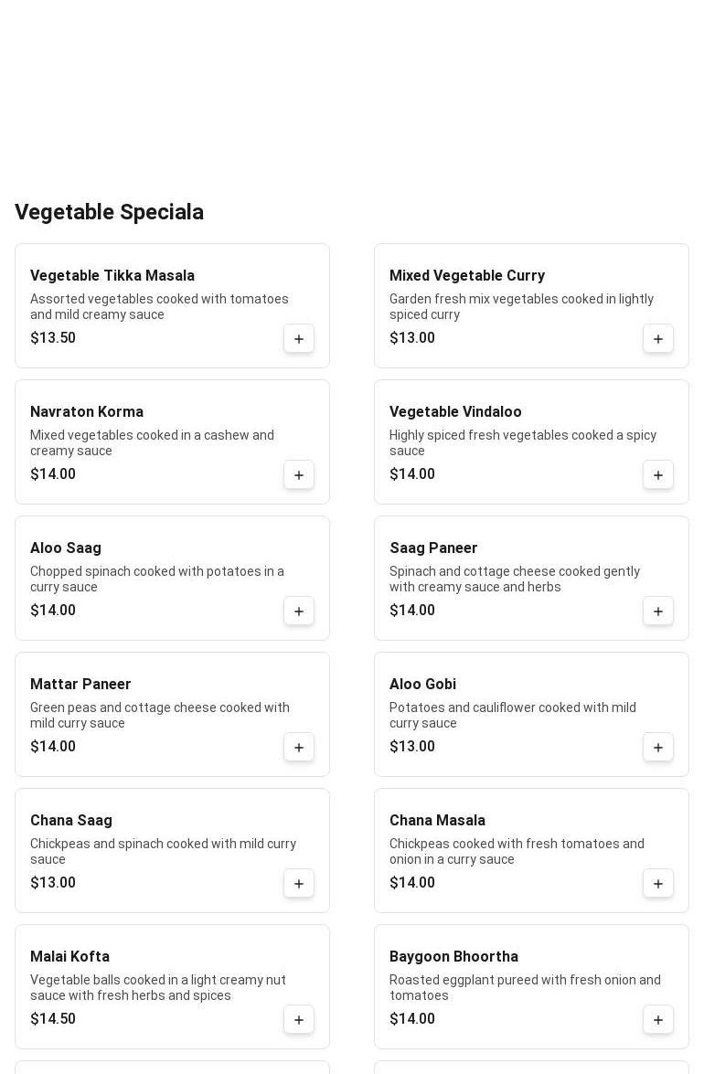Add Chana Saag to cart
This screenshot has height=1074, width=704.
(x=299, y=884)
